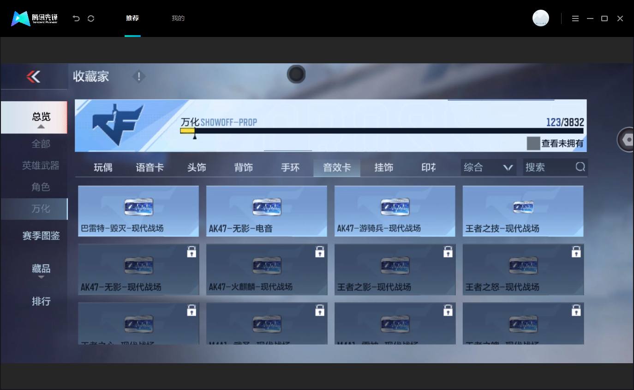The width and height of the screenshot is (634, 390).
Task: Open the hamburger menu icon
Action: click(575, 18)
